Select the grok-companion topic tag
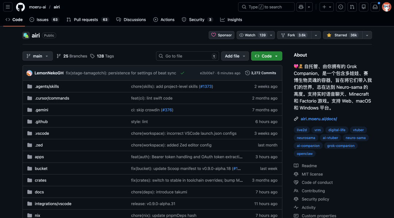The height and width of the screenshot is (218, 394). pos(341,146)
